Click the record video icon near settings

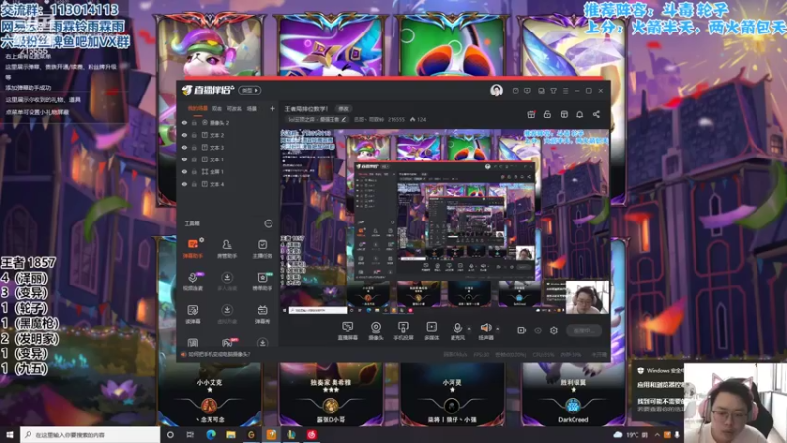pyautogui.click(x=522, y=330)
